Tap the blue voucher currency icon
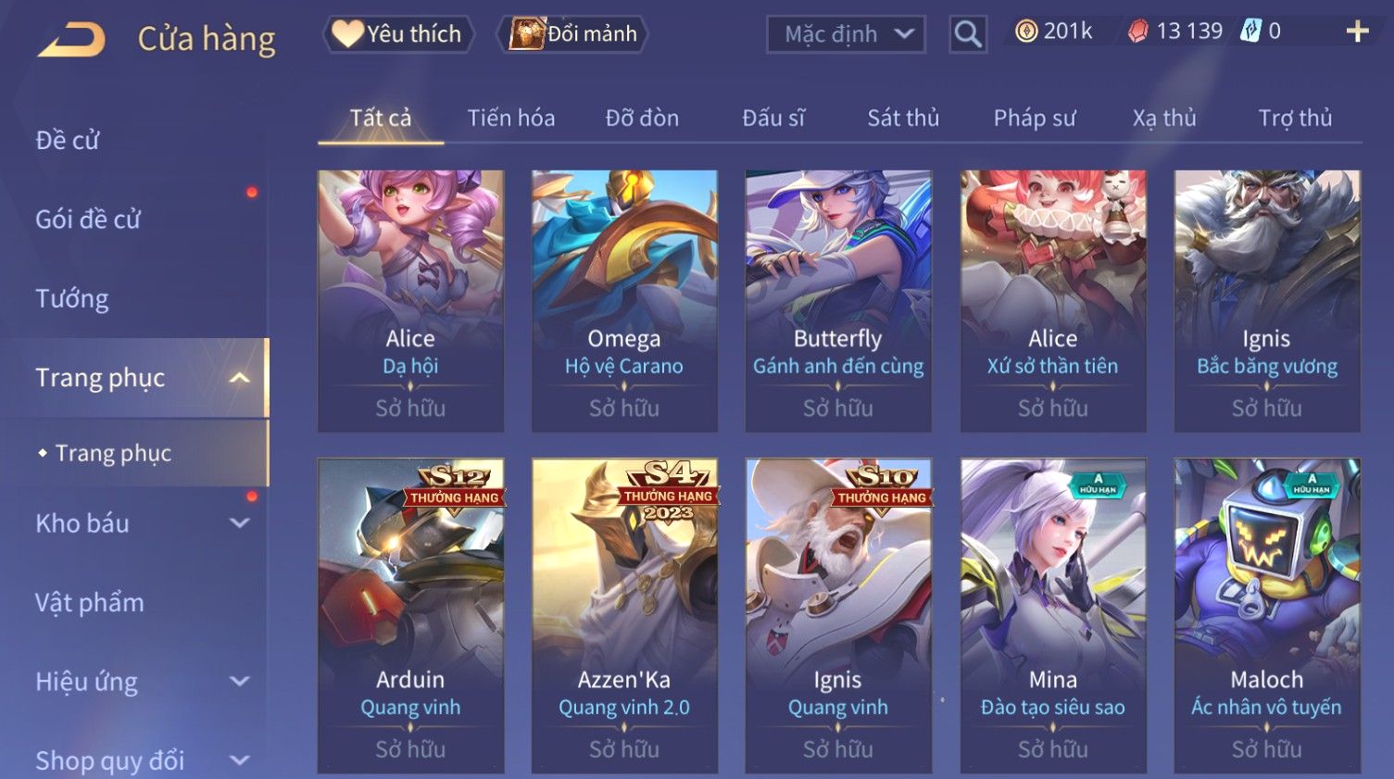This screenshot has width=1394, height=779. tap(1251, 31)
